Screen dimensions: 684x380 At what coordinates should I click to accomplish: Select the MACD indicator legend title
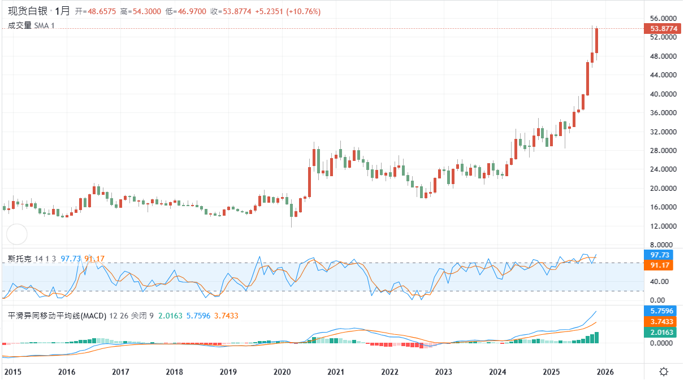coord(57,316)
